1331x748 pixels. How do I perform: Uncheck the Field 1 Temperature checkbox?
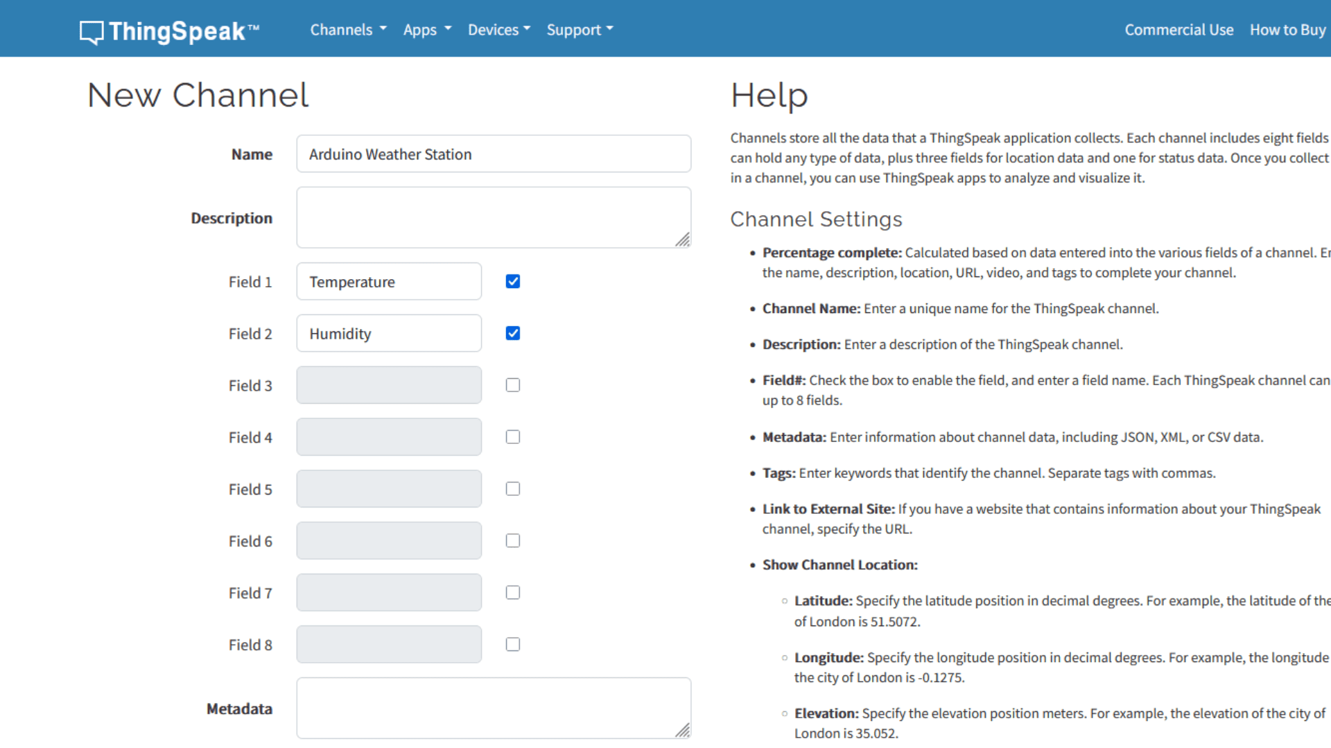point(513,281)
